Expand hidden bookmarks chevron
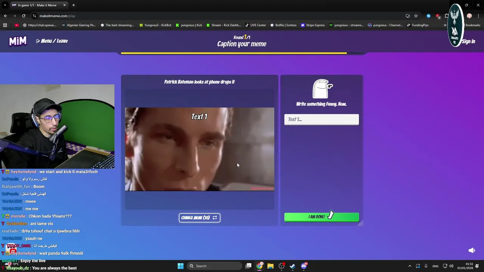 [x=445, y=25]
